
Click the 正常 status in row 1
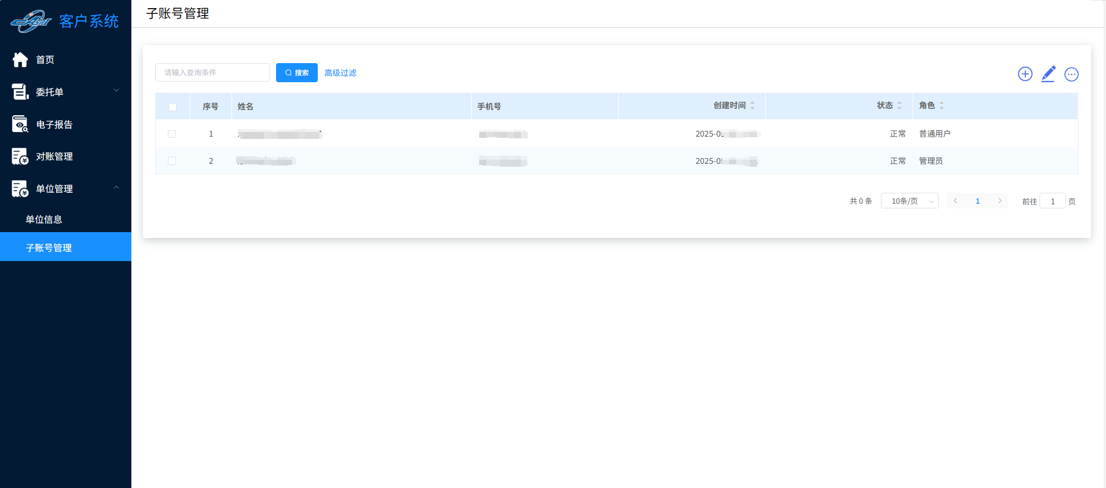click(x=898, y=134)
